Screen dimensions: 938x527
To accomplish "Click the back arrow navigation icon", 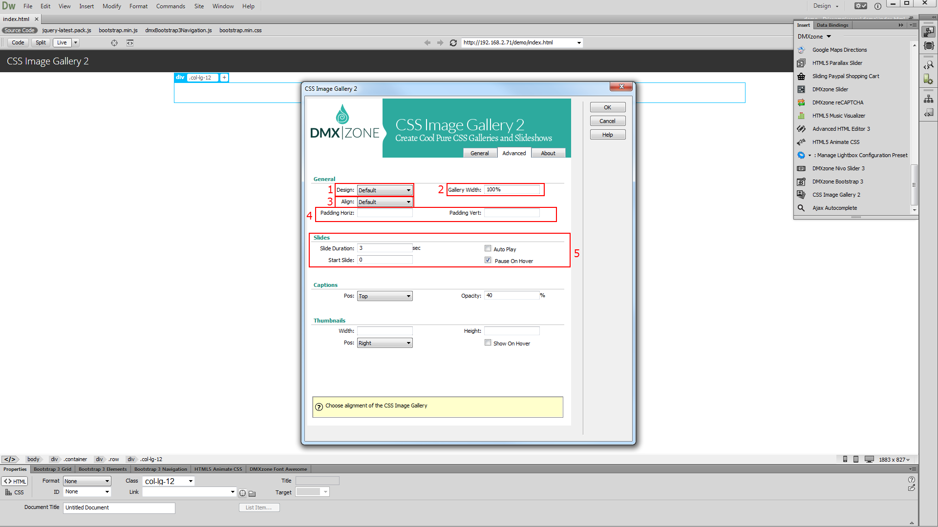I will pos(427,43).
